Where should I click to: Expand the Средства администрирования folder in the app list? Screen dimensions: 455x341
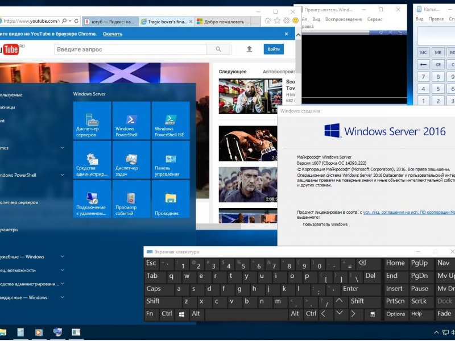[63, 284]
